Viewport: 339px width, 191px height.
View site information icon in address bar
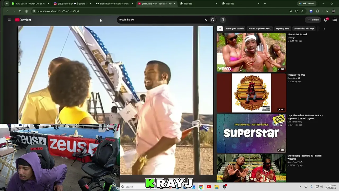34,11
